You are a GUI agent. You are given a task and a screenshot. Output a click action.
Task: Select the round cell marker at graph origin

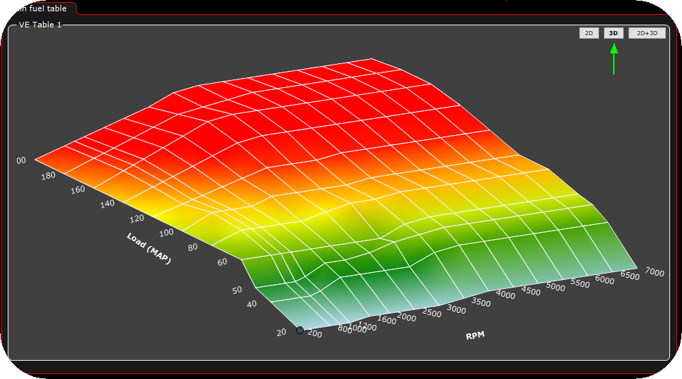pyautogui.click(x=300, y=330)
